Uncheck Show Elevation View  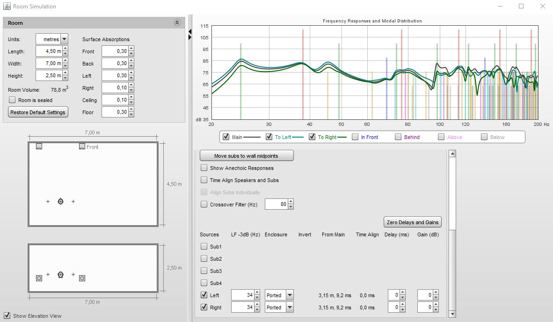click(7, 315)
